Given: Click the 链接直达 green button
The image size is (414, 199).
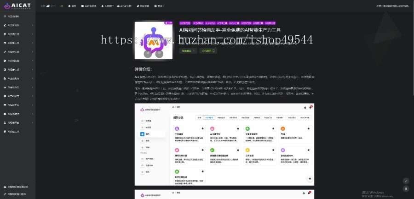Looking at the screenshot, I should (188, 50).
